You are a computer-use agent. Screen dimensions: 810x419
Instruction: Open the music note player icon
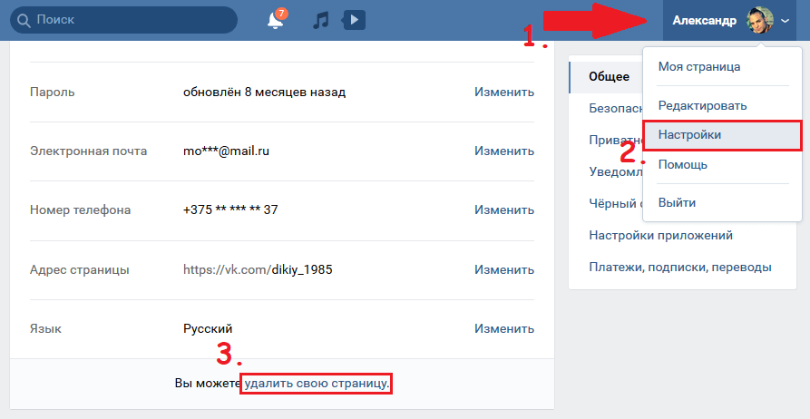click(321, 20)
